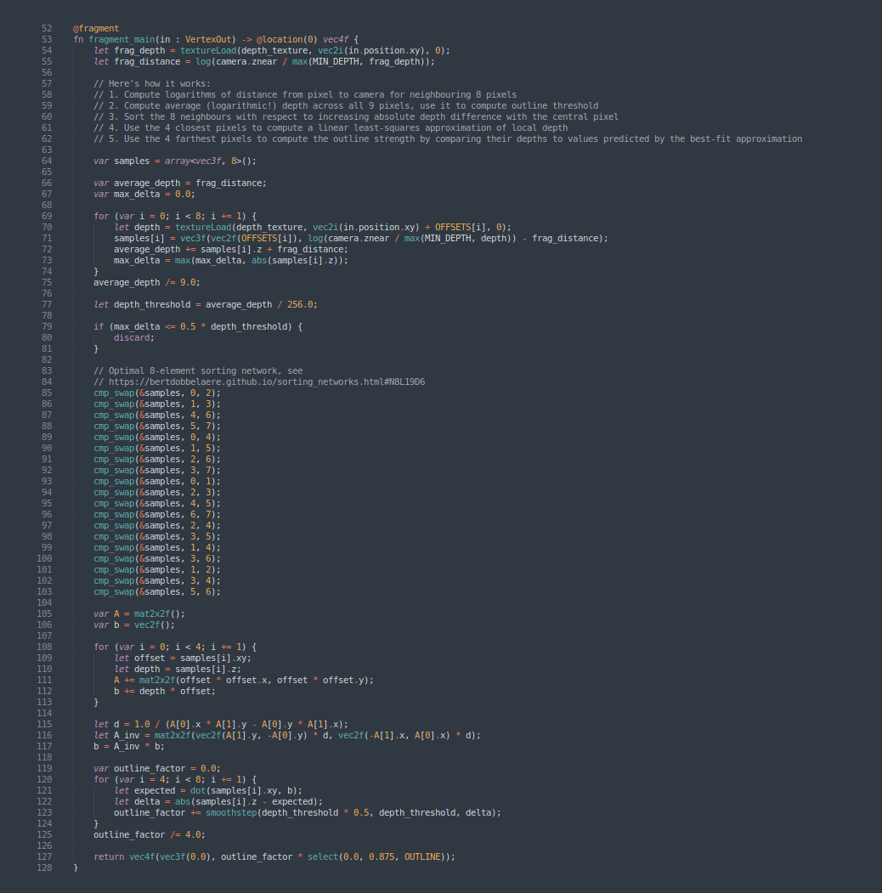Click the cmp_swap(&samples, 5, 6) call
This screenshot has width=882, height=893.
(157, 591)
